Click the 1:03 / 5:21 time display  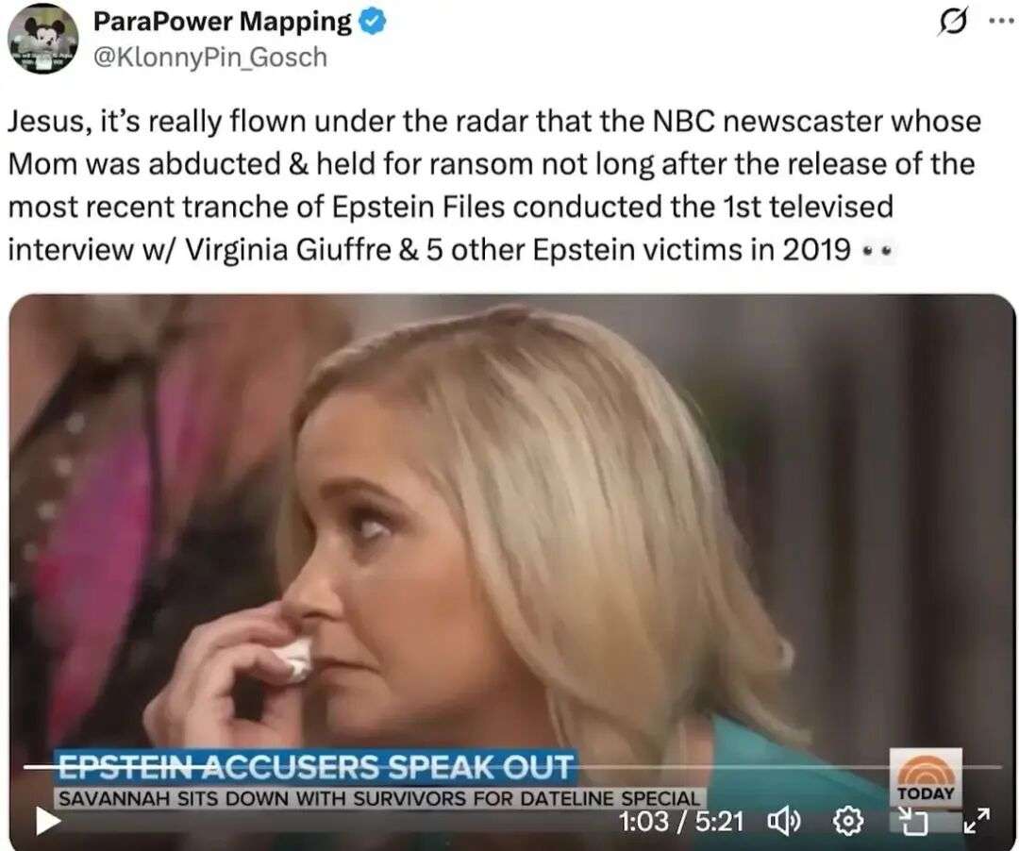tap(681, 822)
